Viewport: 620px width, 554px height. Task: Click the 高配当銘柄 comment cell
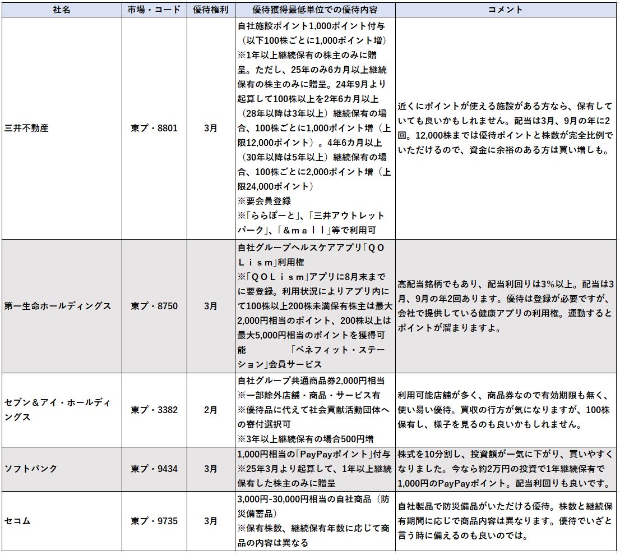point(505,306)
